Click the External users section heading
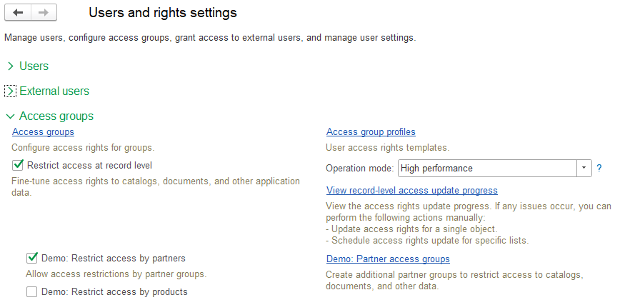Screen dimensions: 630x300 point(54,91)
